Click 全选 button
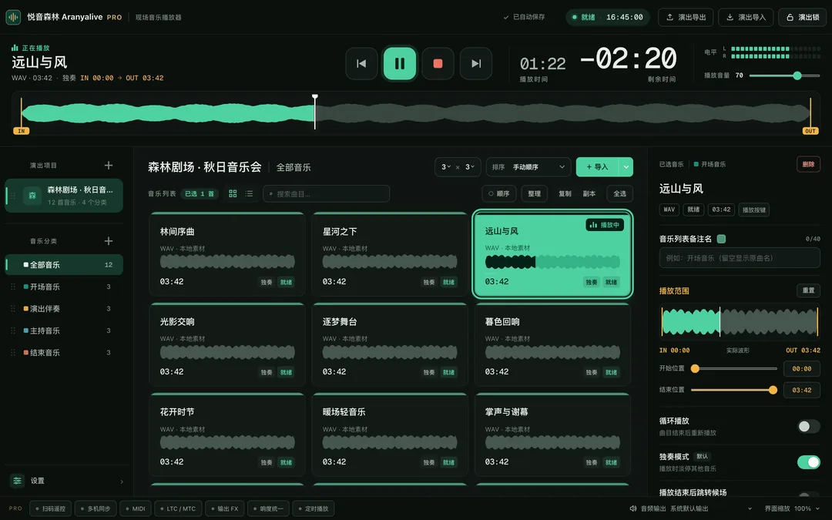 pyautogui.click(x=619, y=193)
